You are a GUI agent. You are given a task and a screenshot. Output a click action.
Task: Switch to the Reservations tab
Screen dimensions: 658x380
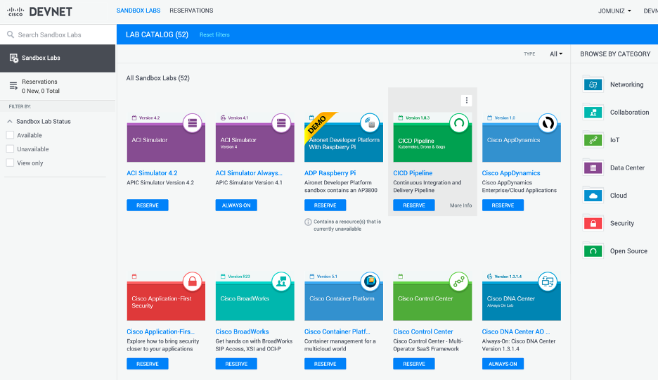tap(191, 11)
